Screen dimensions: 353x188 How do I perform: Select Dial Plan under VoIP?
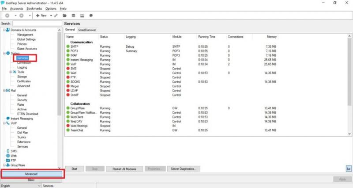pos(23,132)
